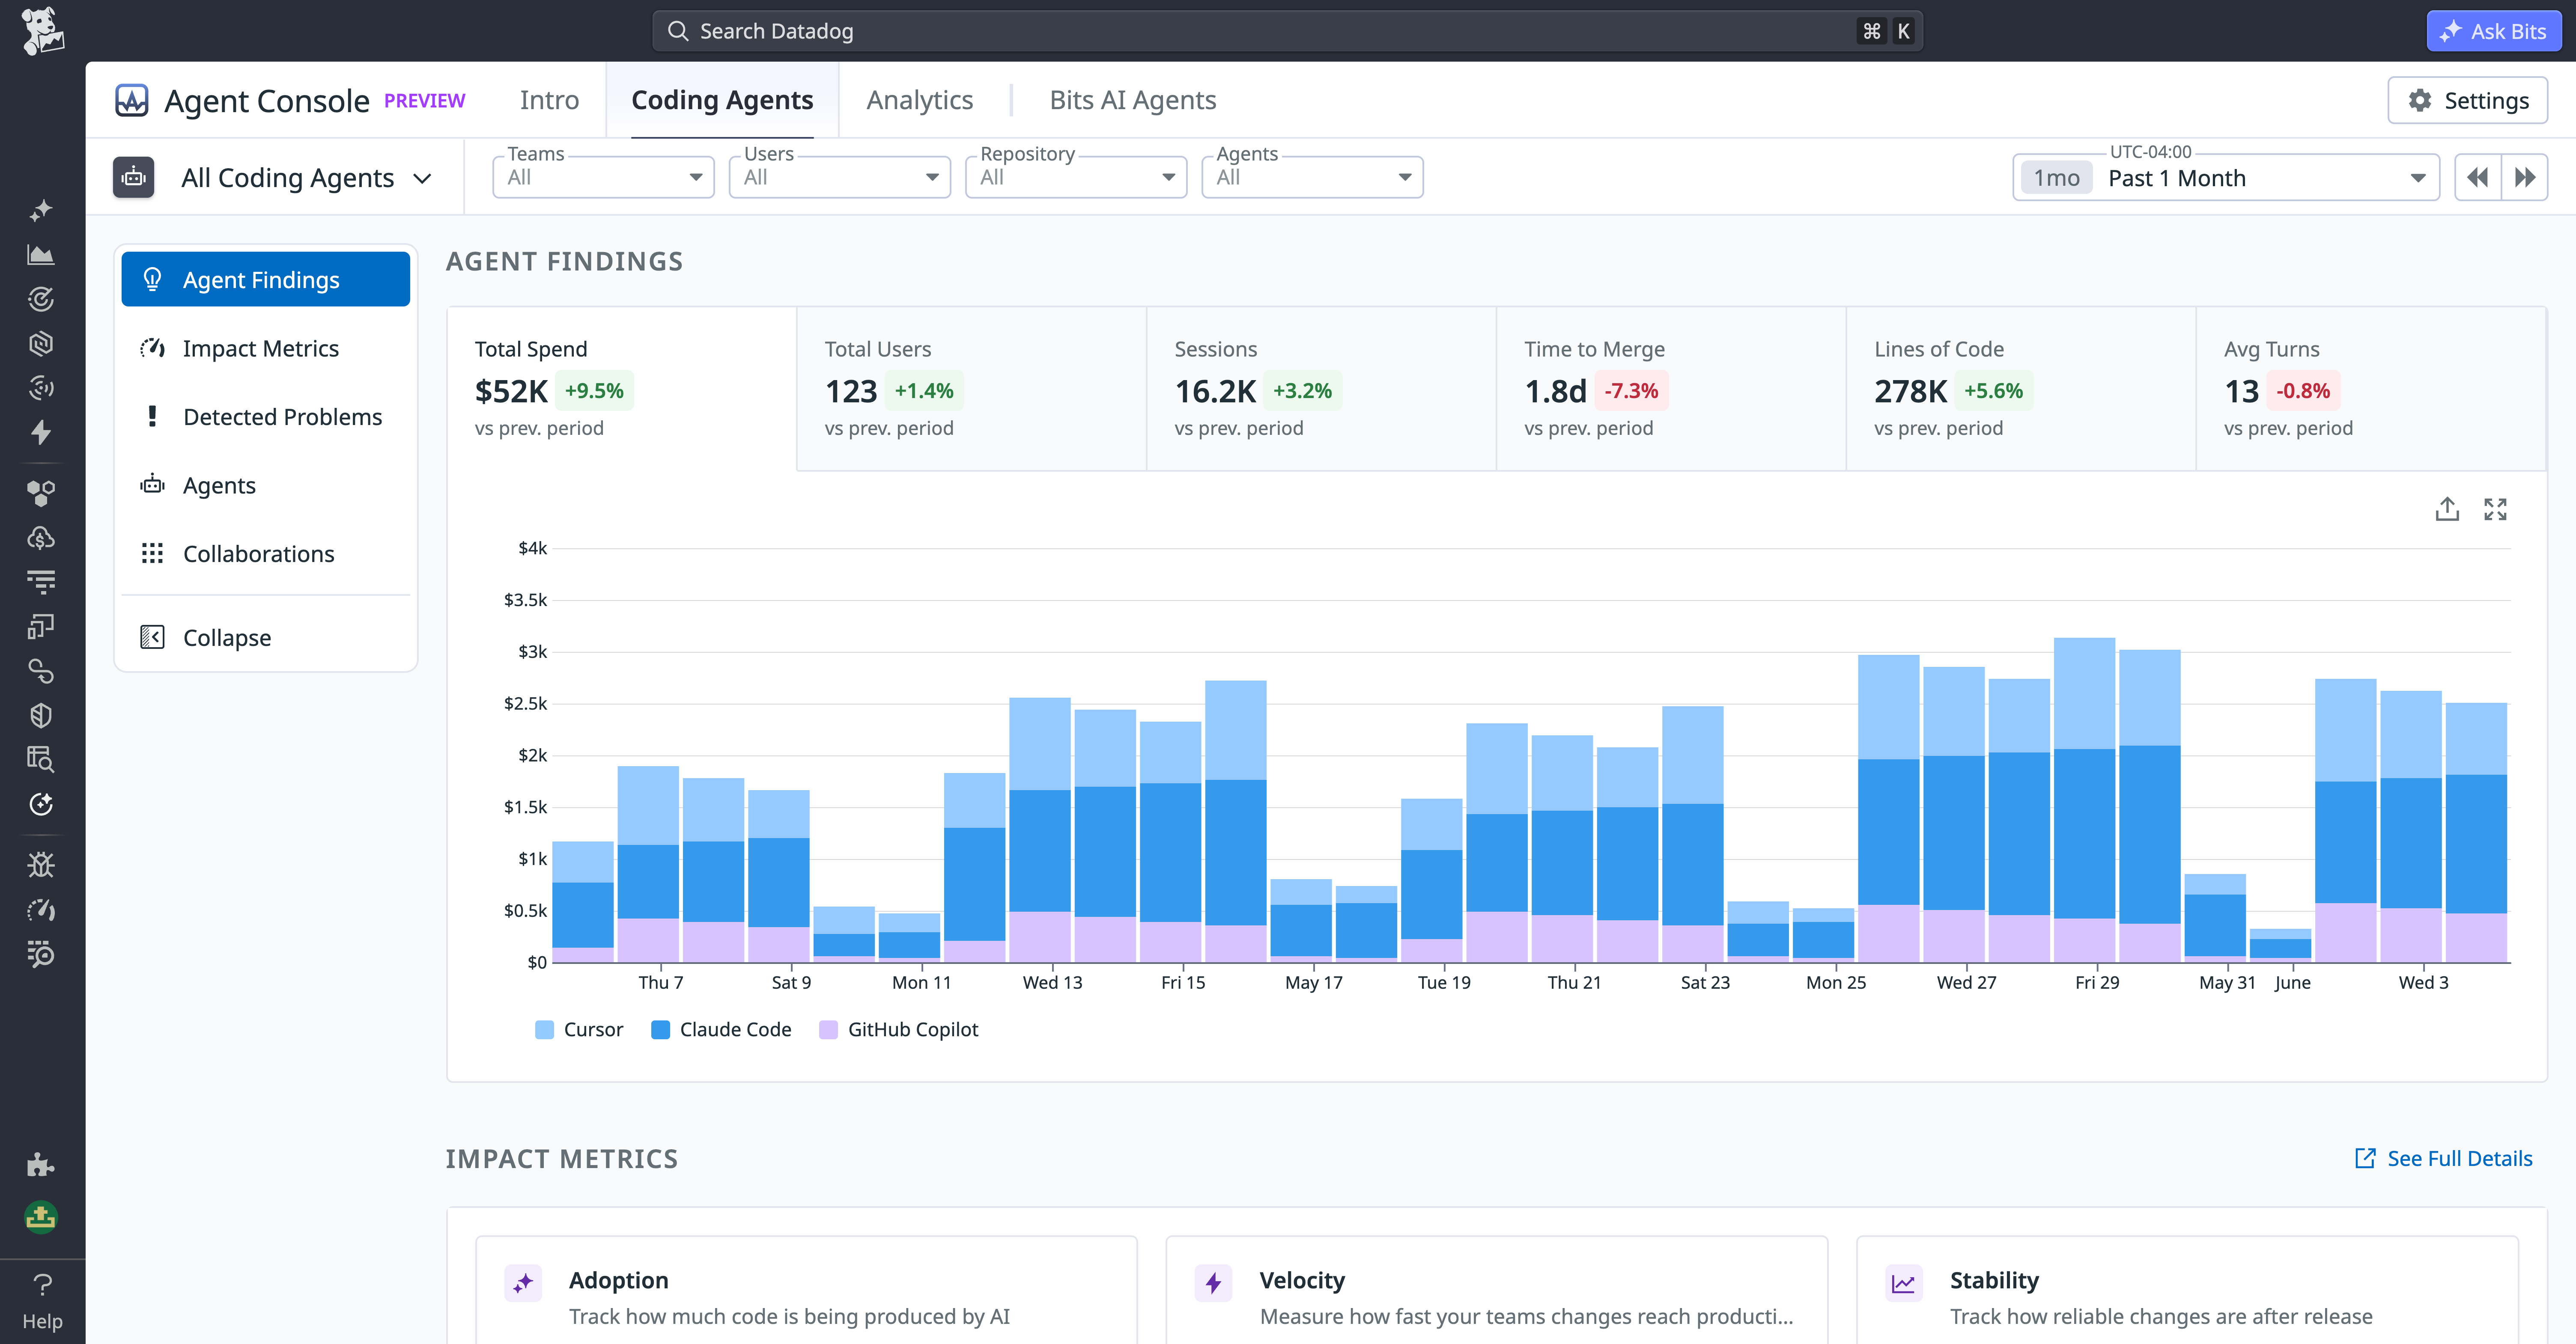2576x1344 pixels.
Task: Select the Lines of Code metric card
Action: pyautogui.click(x=2021, y=389)
